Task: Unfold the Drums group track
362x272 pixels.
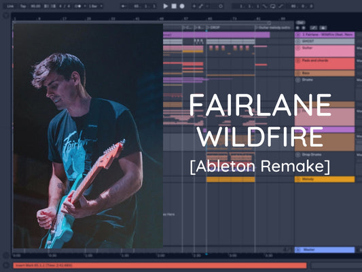Action: tap(298, 80)
